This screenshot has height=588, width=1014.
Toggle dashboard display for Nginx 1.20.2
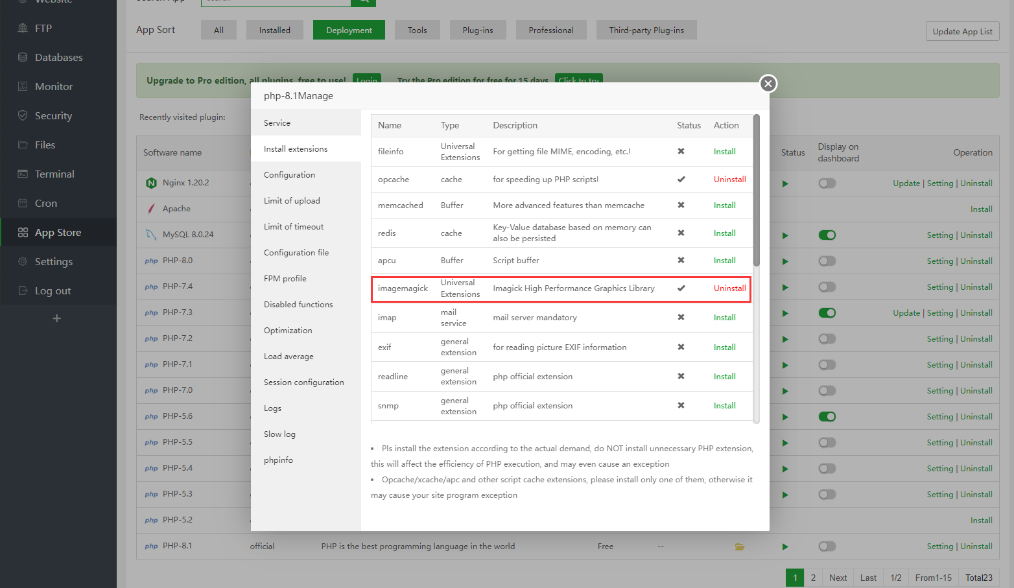(827, 183)
